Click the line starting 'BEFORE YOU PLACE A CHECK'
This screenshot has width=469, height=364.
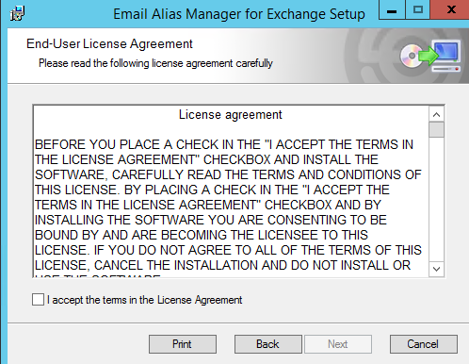tap(224, 145)
